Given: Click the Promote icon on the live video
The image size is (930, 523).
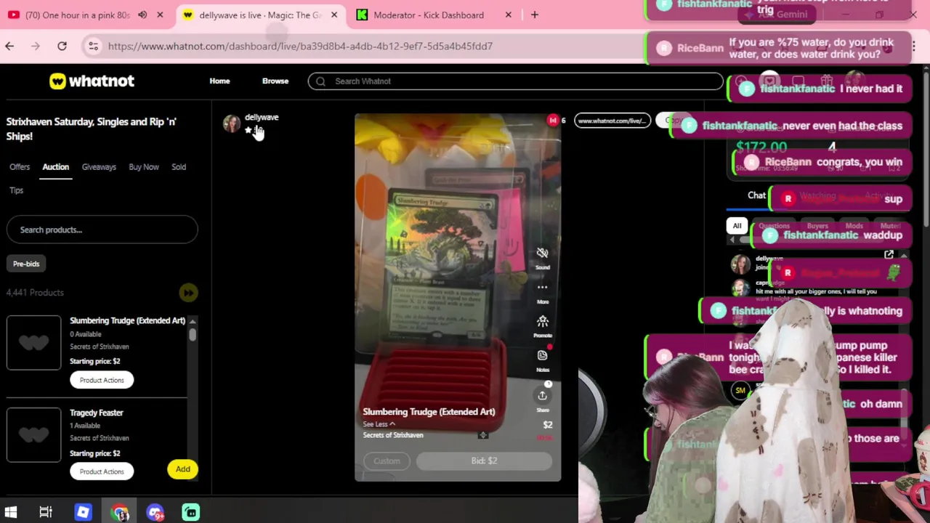Looking at the screenshot, I should 542,321.
